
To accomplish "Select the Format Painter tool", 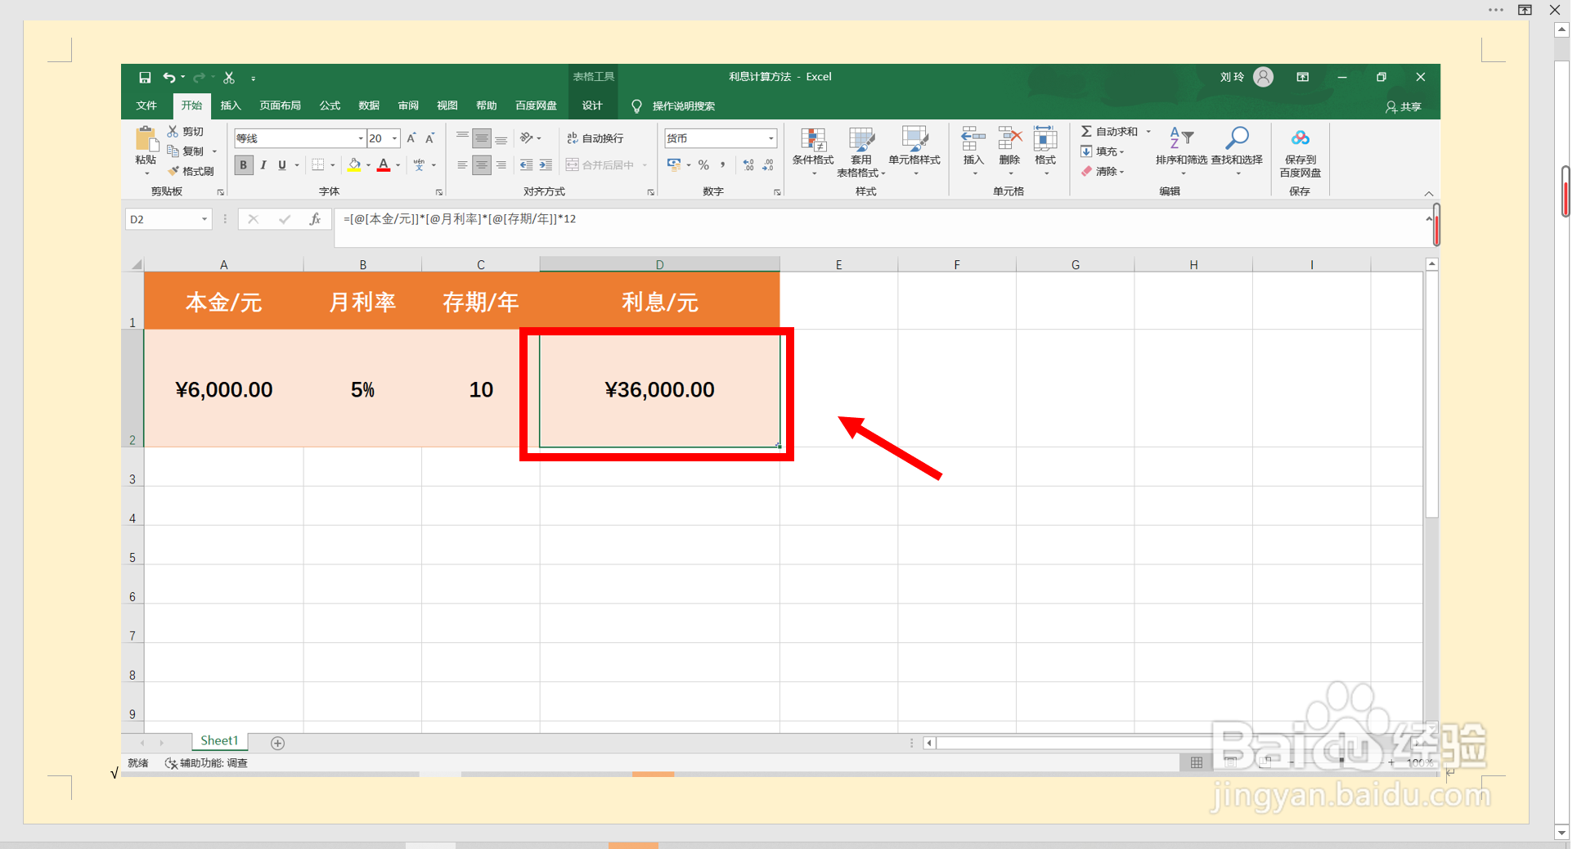I will (x=191, y=170).
